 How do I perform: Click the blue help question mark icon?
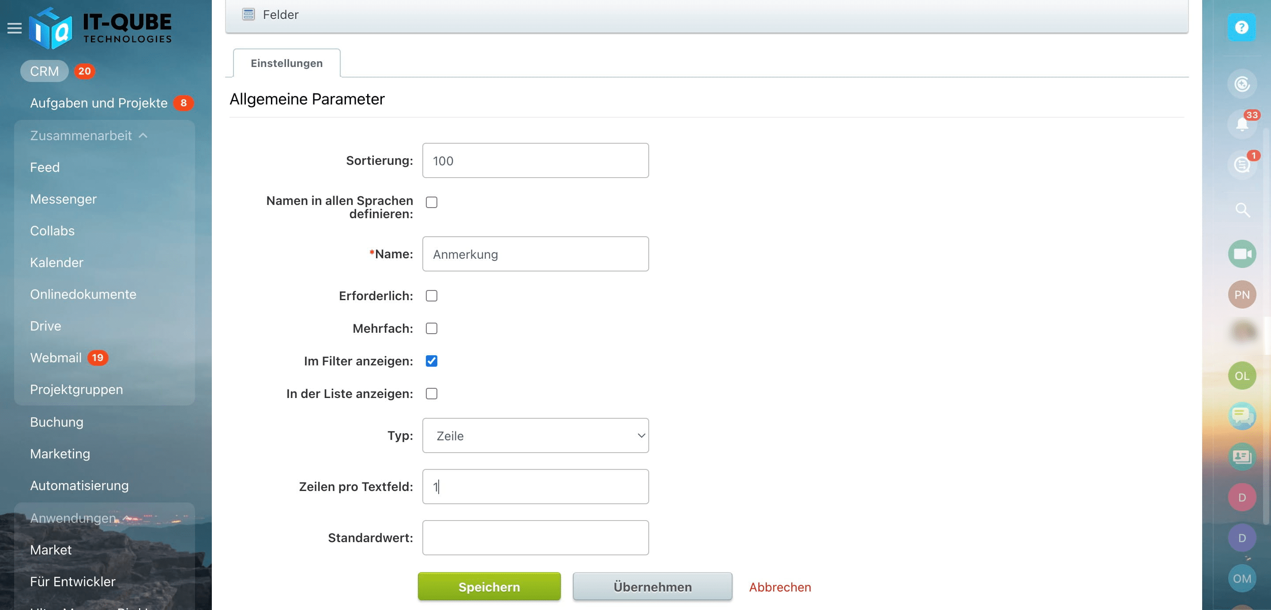pos(1242,27)
